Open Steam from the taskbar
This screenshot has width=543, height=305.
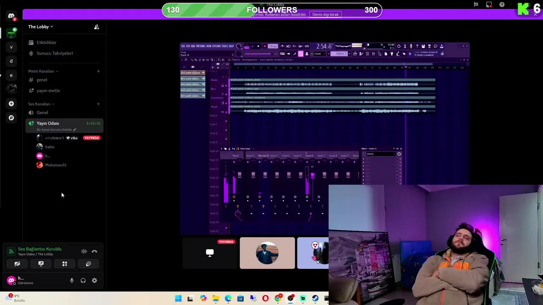click(x=315, y=299)
